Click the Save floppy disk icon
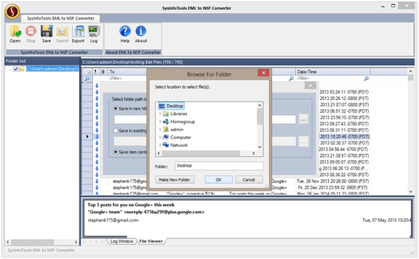419x259 pixels. (47, 31)
